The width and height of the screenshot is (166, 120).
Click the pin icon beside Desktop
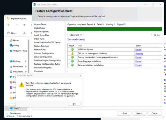(26, 61)
